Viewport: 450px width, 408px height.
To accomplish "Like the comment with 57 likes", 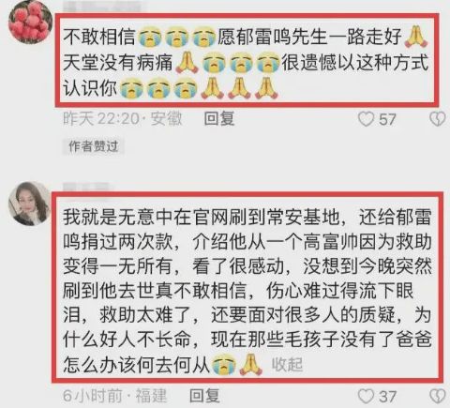I will pyautogui.click(x=366, y=119).
